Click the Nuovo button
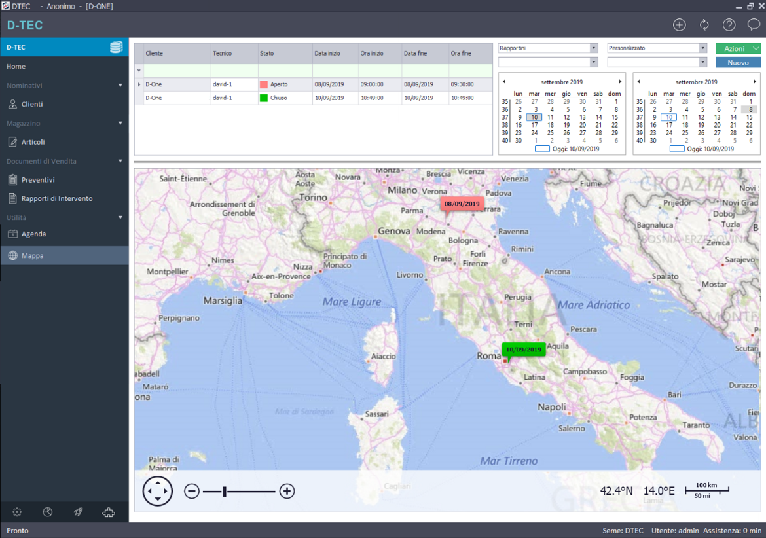 pos(738,62)
